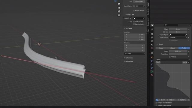Open the Modifiers wrench tab icon

point(152,61)
